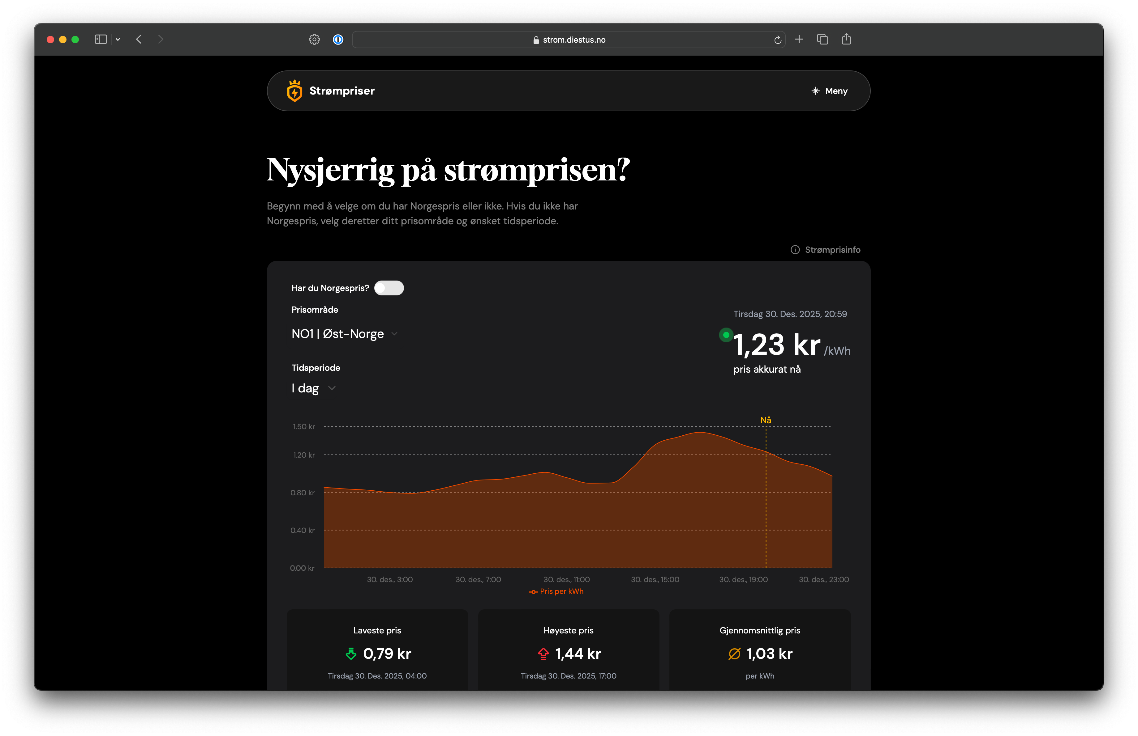Click the Høyeste pris 1,44 kr card
This screenshot has height=736, width=1138.
tap(569, 652)
